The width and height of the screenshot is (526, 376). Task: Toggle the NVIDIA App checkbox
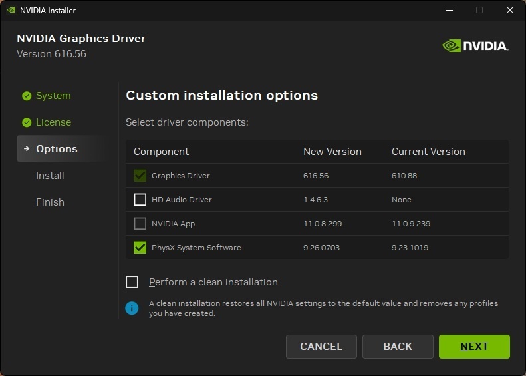[x=140, y=223]
